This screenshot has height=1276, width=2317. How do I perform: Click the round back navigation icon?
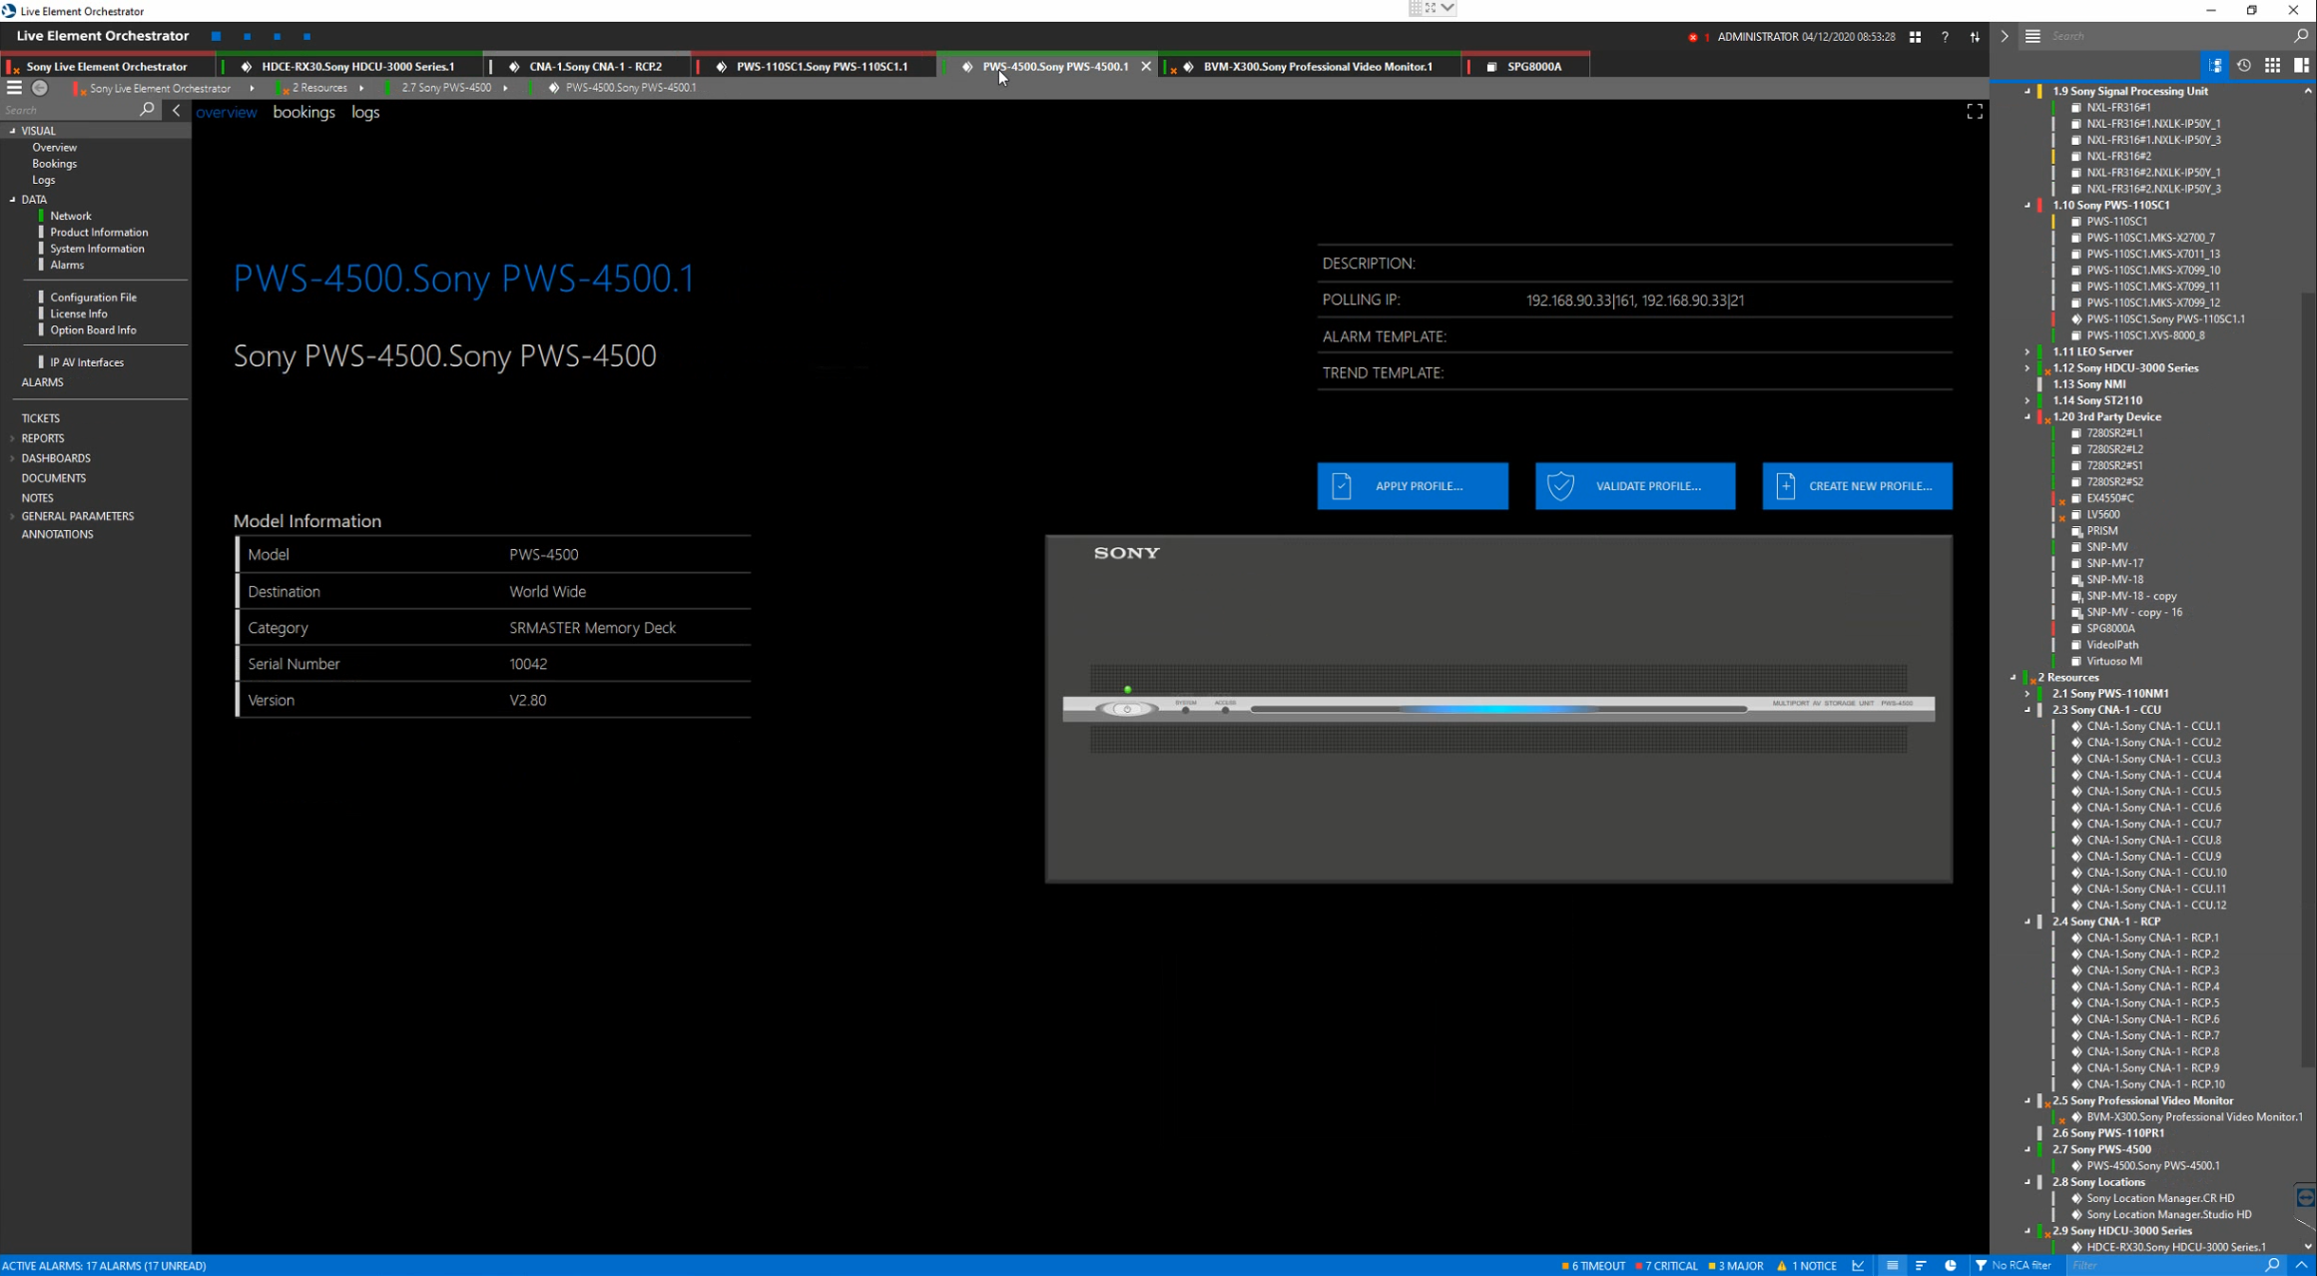(x=40, y=88)
